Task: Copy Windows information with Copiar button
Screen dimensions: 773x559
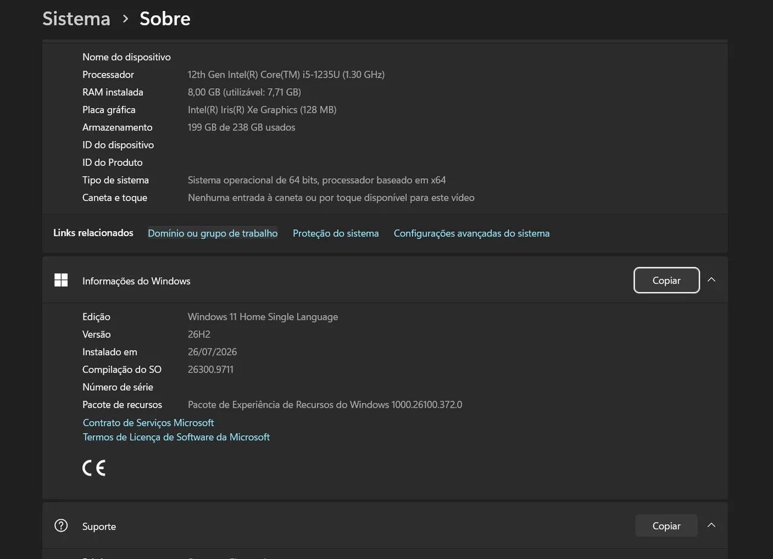Action: tap(667, 280)
